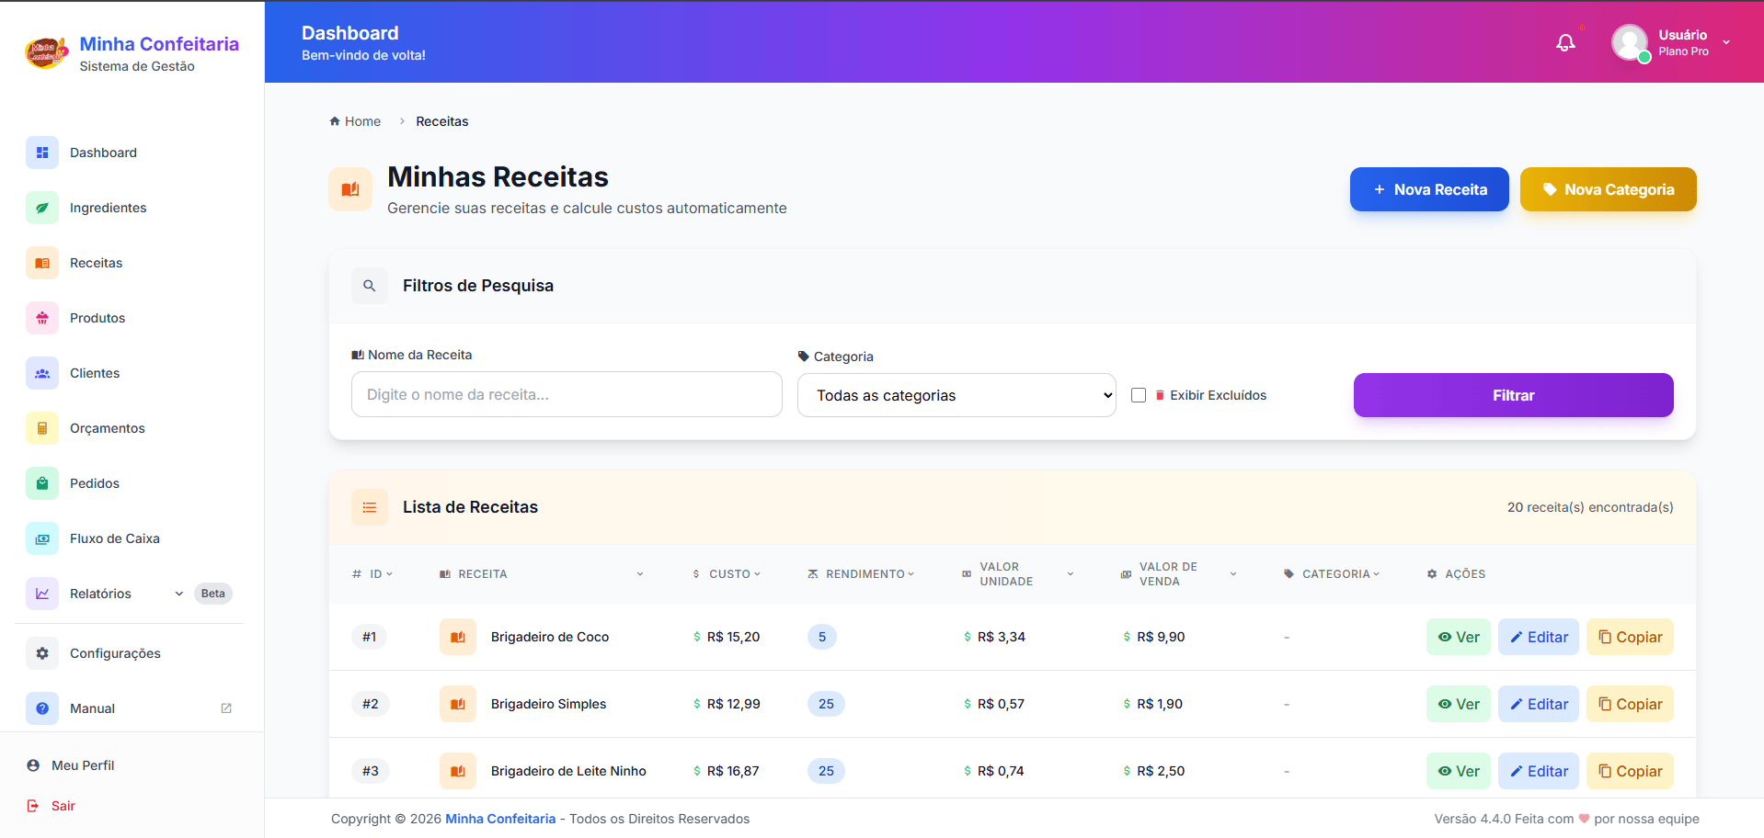Enable the Exibir Excluídos checkbox
The width and height of the screenshot is (1764, 838).
coord(1139,395)
